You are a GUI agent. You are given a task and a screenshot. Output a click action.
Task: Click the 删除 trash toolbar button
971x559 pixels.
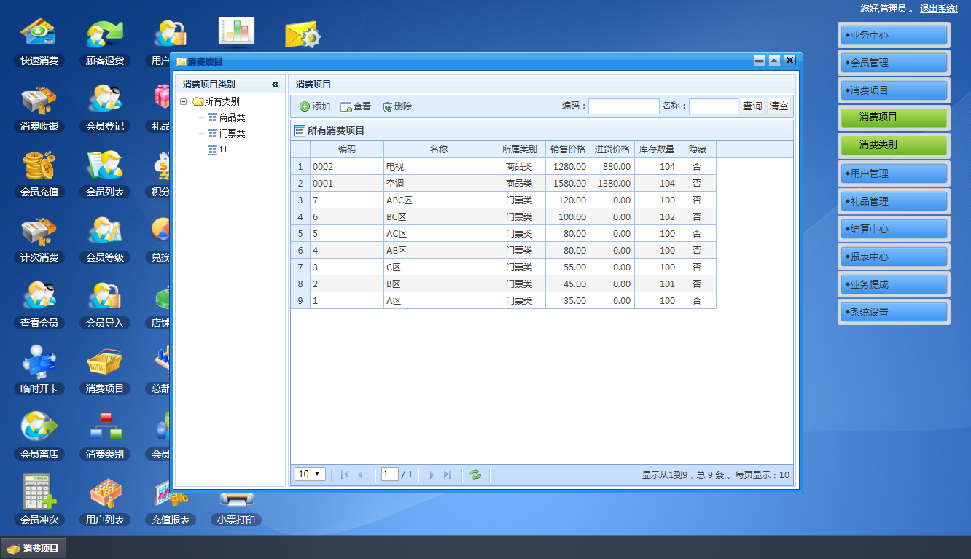tap(397, 106)
